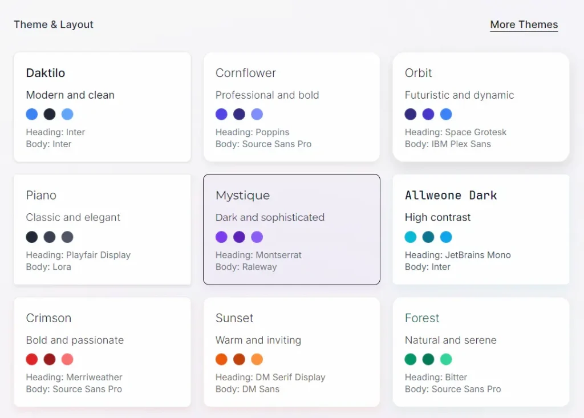
Task: Click the Theme & Layout heading
Action: click(53, 25)
